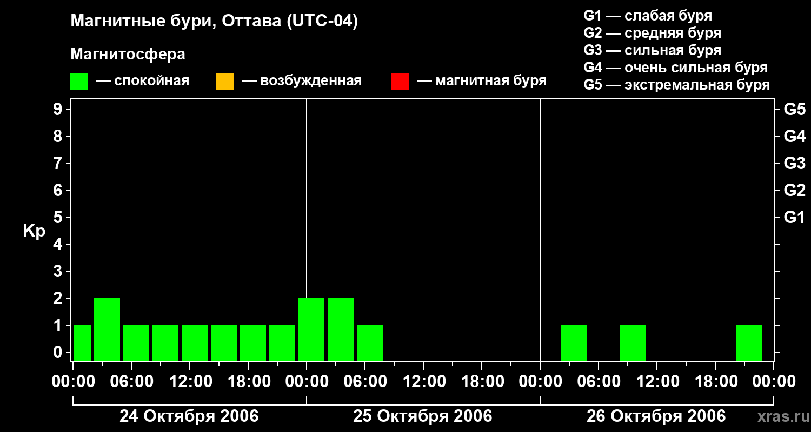Click the second Kp 2 bar on 25 October

(x=341, y=329)
